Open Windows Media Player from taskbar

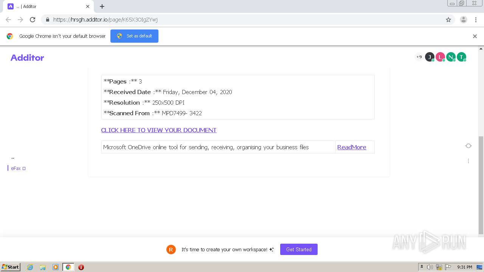tap(56, 267)
